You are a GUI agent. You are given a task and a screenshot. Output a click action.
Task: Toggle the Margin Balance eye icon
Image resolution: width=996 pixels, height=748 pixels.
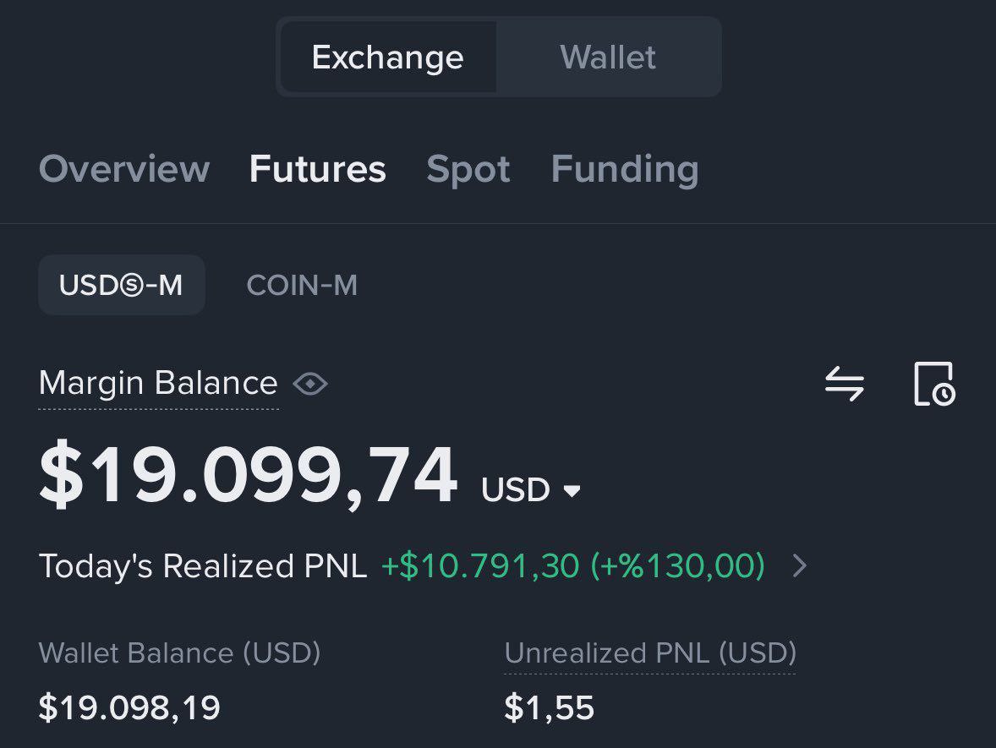[x=310, y=384]
